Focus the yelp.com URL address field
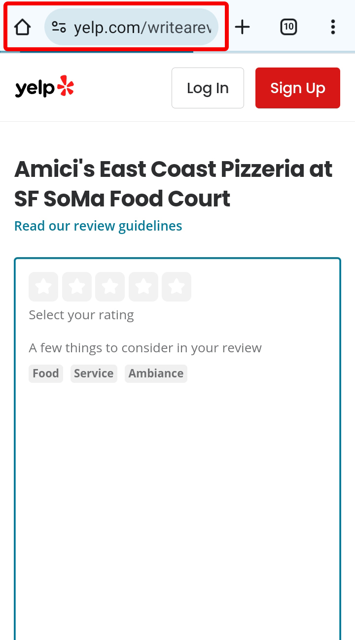Viewport: 355px width, 640px height. pyautogui.click(x=143, y=28)
